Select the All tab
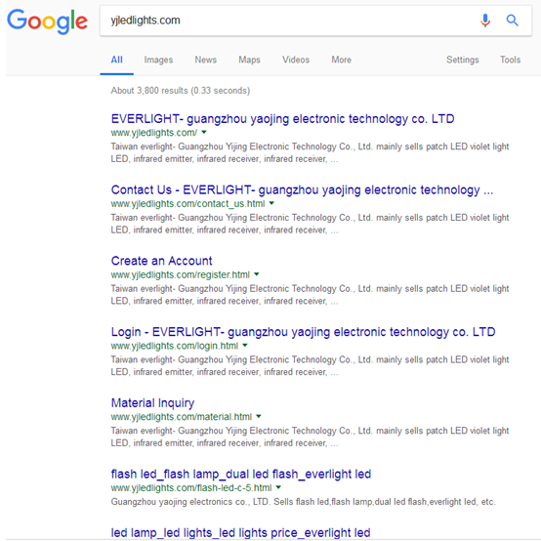Viewport: 541px width, 541px height. click(x=116, y=60)
